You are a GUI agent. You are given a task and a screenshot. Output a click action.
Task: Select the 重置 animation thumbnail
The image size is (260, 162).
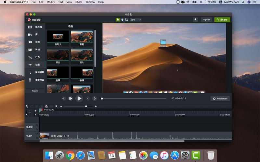click(82, 38)
